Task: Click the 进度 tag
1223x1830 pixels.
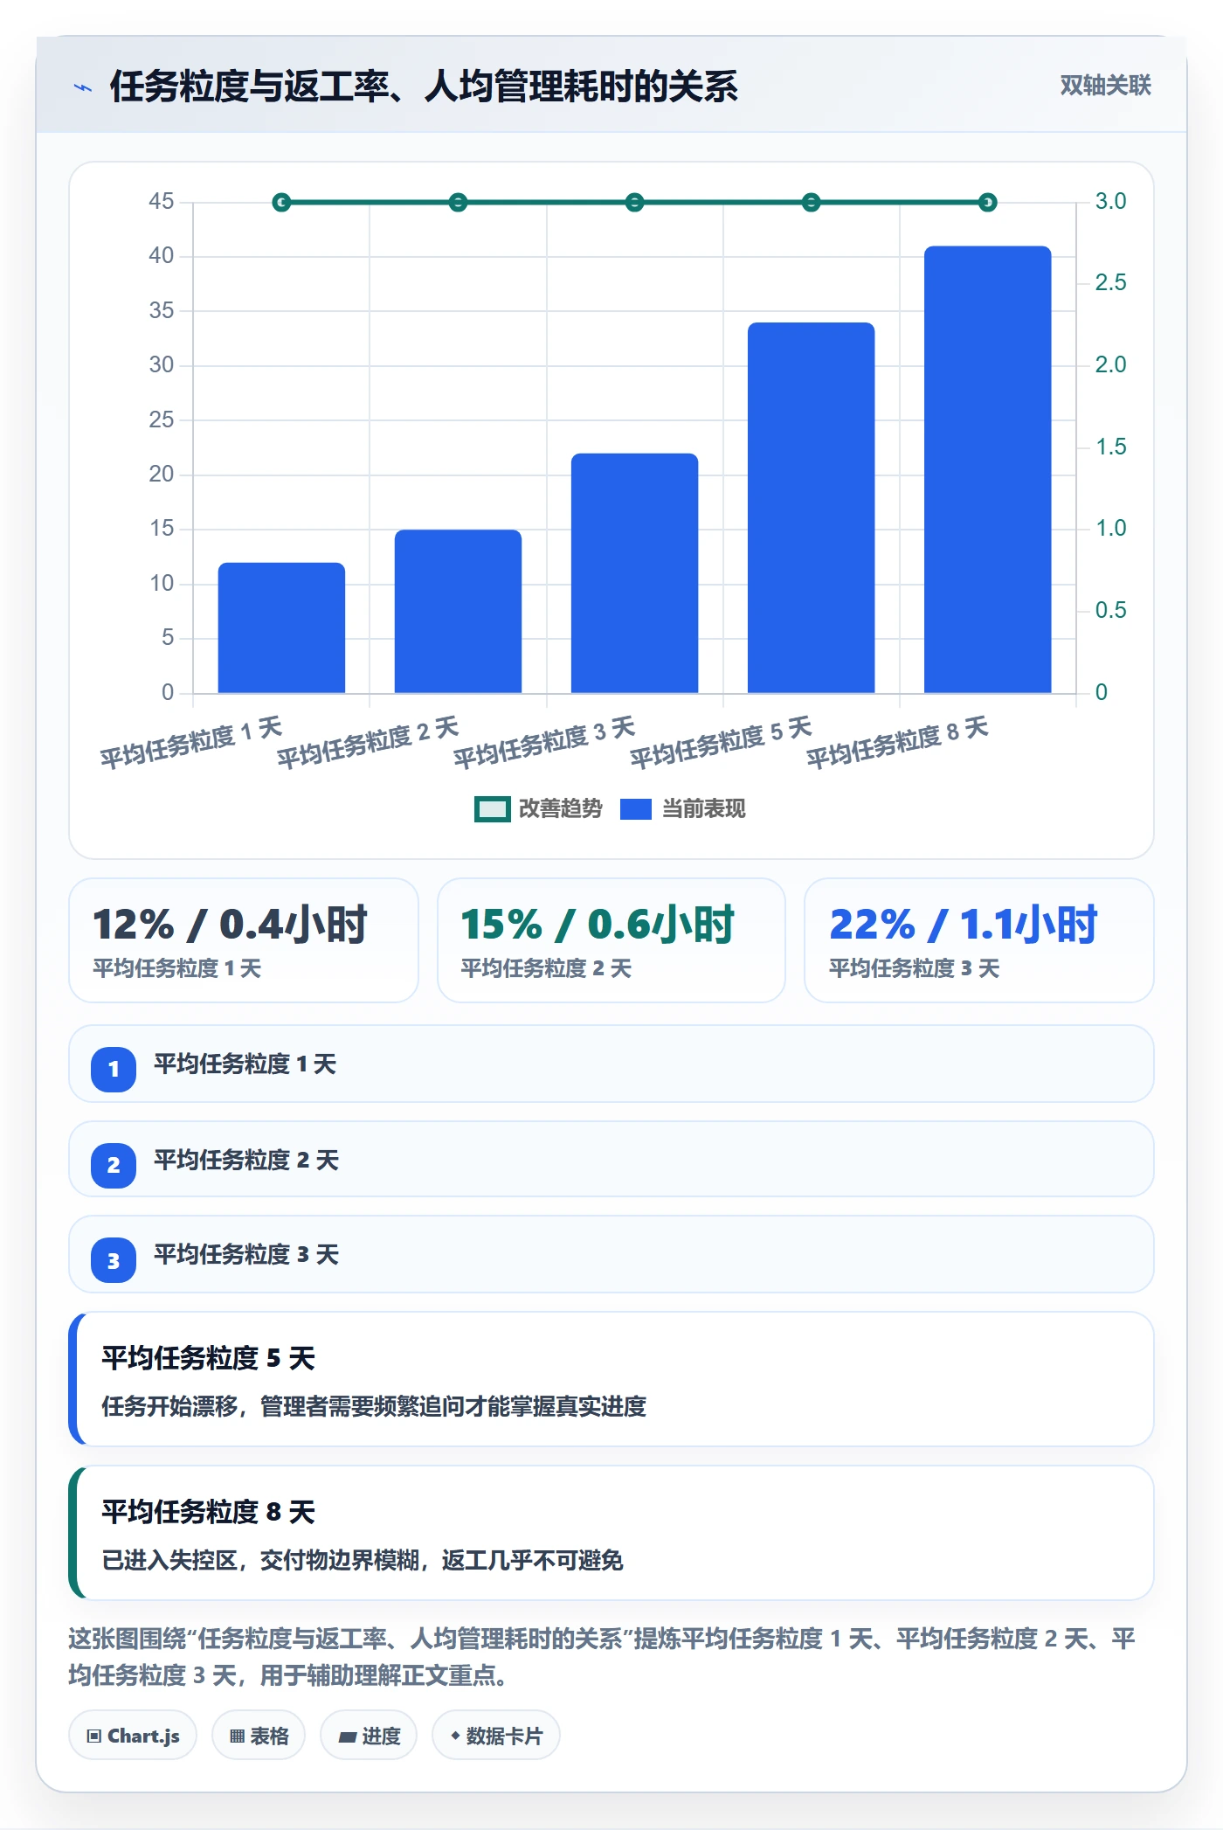Action: click(369, 1736)
